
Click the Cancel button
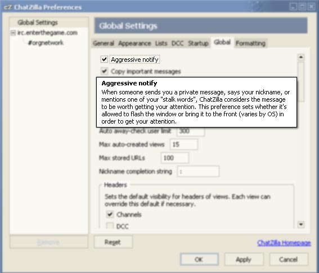tap(289, 260)
